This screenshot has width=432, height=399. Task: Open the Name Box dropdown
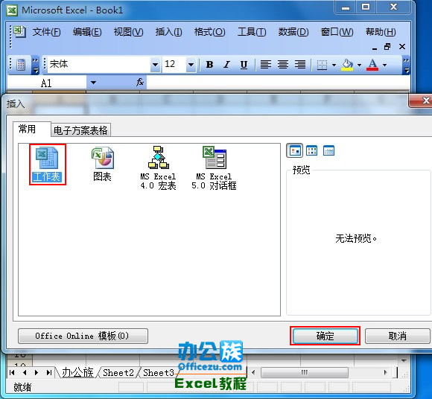coord(93,83)
